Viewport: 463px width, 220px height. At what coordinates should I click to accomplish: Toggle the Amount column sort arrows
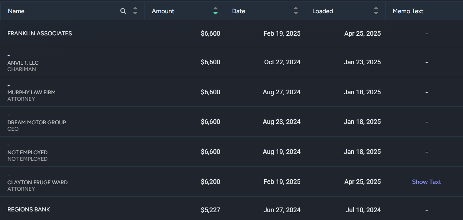coord(215,11)
